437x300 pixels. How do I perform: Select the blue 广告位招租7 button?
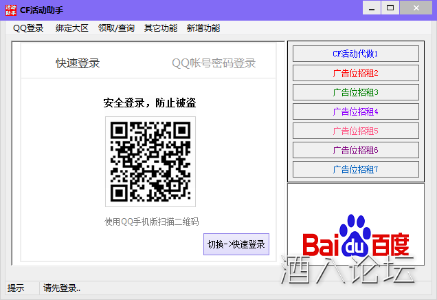(x=355, y=169)
